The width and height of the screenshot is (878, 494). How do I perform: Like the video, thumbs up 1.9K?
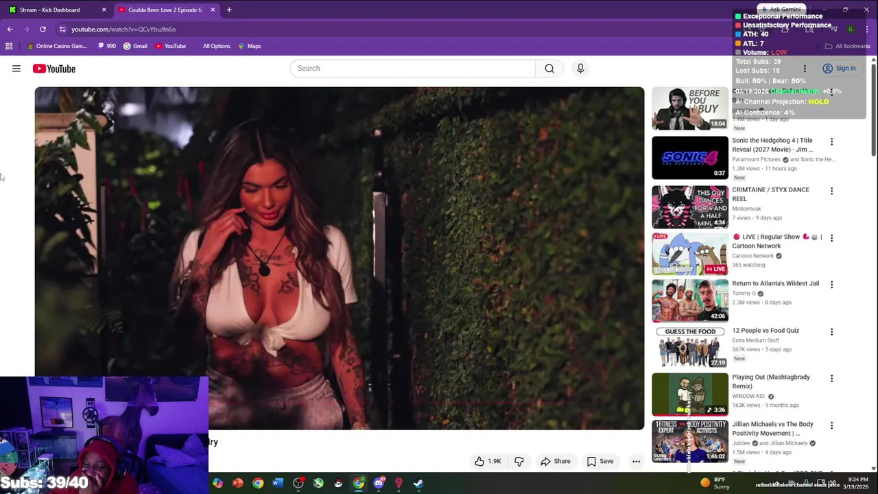click(488, 461)
